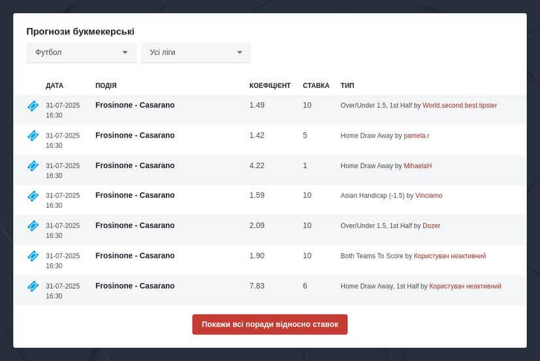Screen dimensions: 540x361
Task: Open Користувач неактивний link in 7.83 row
Action: point(466,286)
